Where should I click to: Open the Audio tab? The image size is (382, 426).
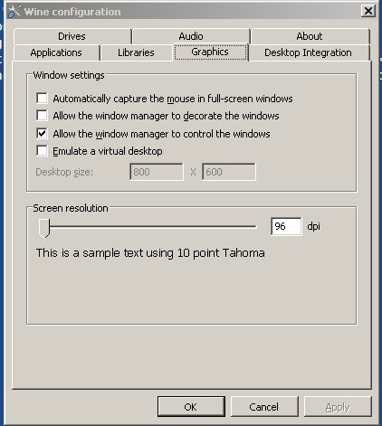tap(191, 36)
